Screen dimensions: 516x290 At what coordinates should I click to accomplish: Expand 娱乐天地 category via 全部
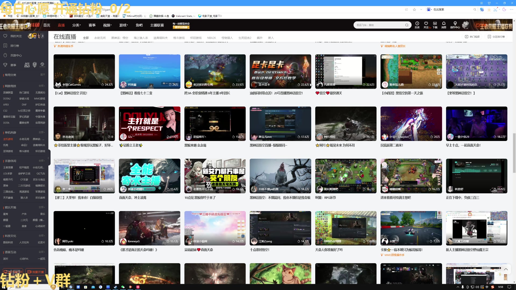[x=42, y=207]
